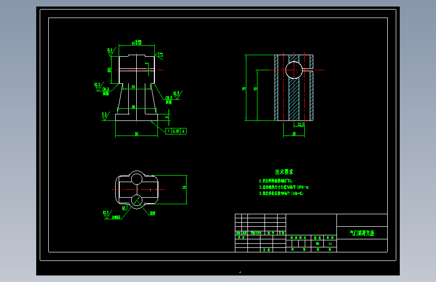Select technical requirement line 2 text

click(284, 187)
